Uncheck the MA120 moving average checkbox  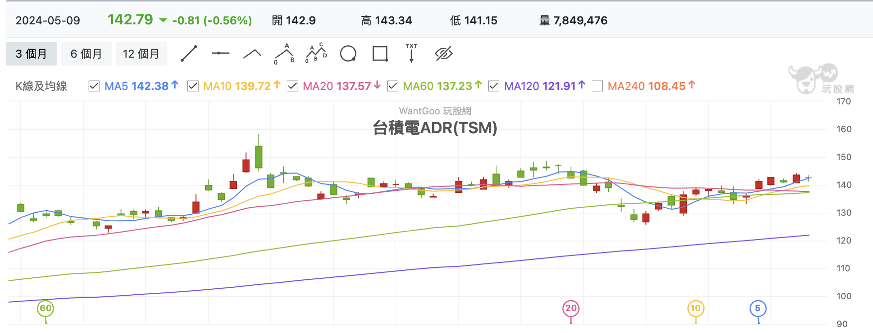(x=494, y=86)
